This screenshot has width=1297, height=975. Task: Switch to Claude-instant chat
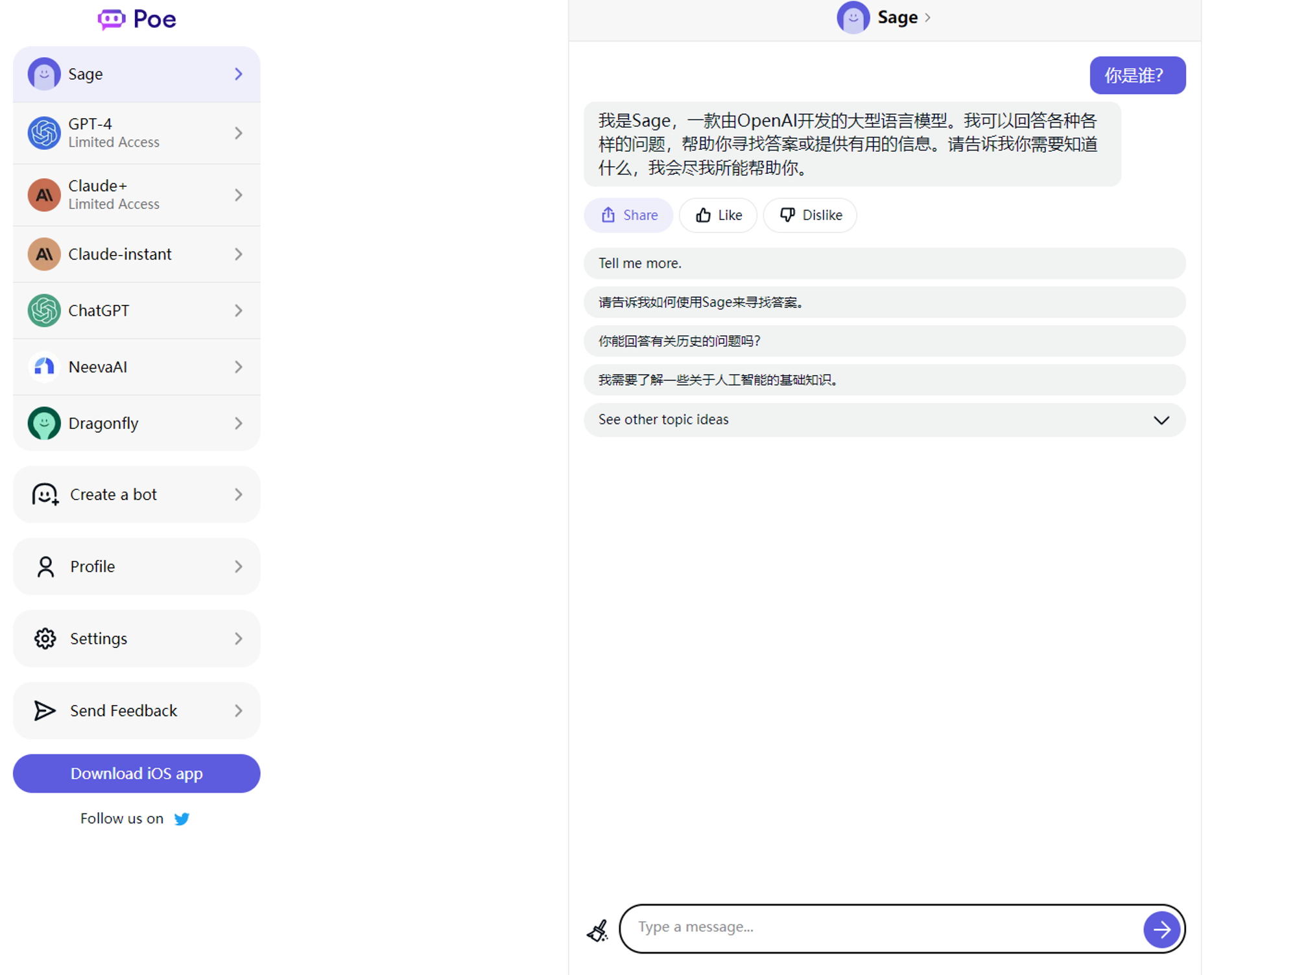(x=136, y=254)
